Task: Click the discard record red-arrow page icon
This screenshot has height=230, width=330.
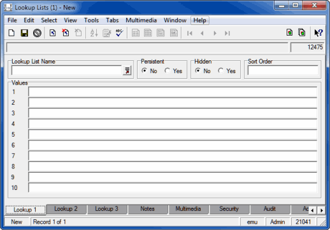Action: point(66,33)
